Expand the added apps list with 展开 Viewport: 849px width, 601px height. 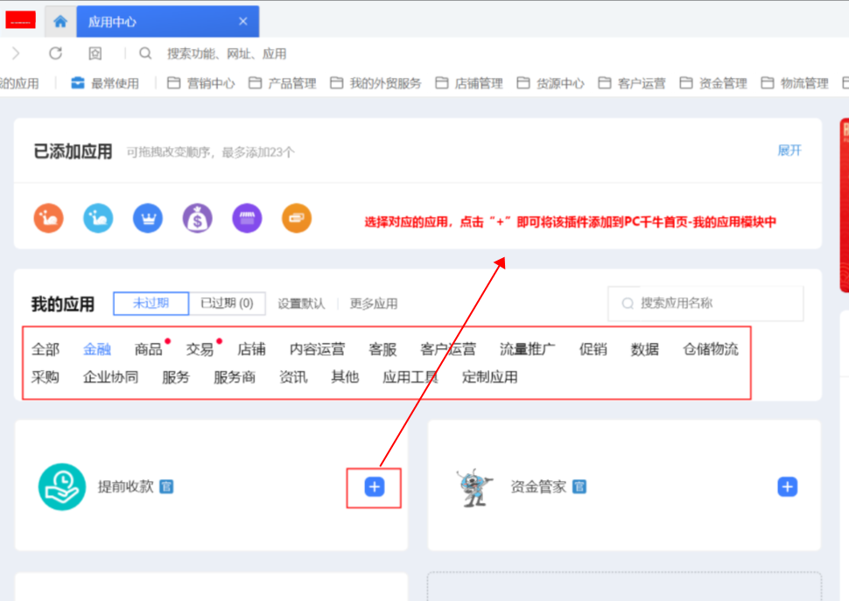coord(789,150)
